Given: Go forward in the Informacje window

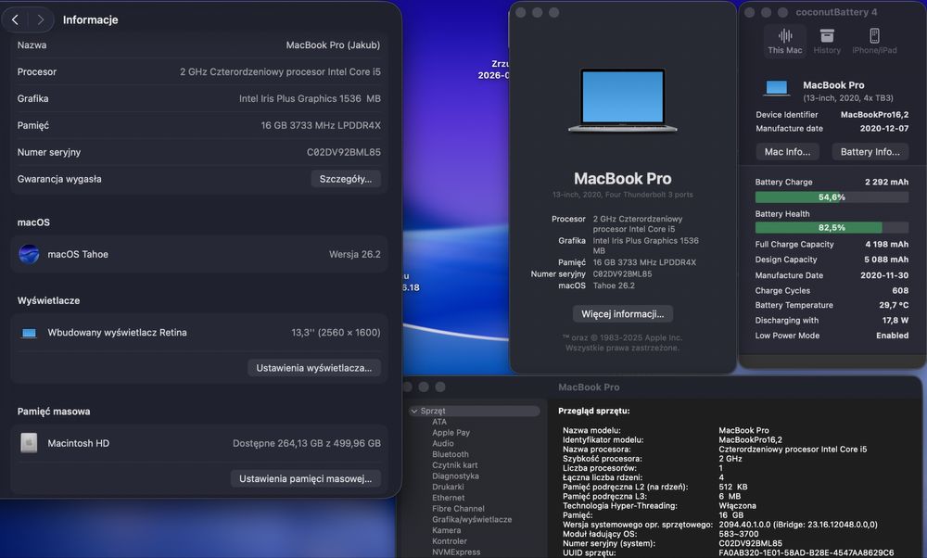Looking at the screenshot, I should coord(40,19).
